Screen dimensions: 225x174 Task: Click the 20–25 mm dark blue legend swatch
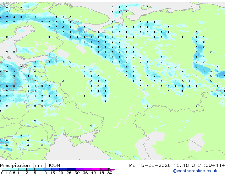pyautogui.click(x=63, y=169)
